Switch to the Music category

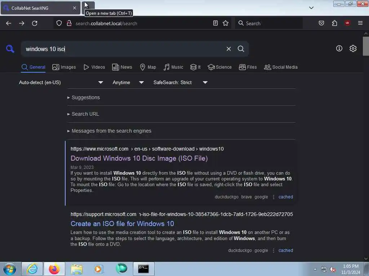[173, 67]
